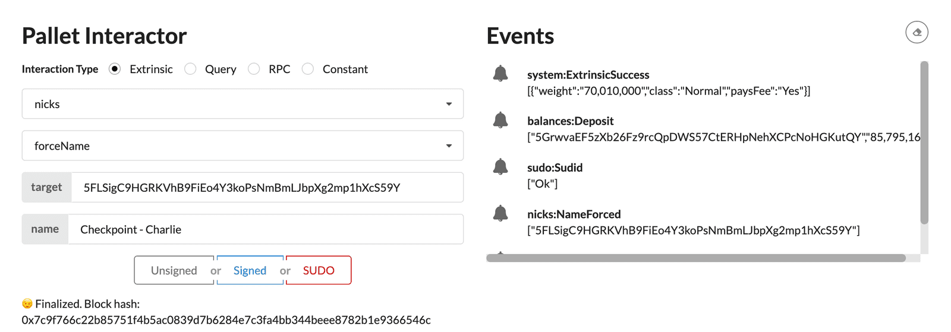Click the balances:Deposit event title
Screen dimensions: 951x332
pyautogui.click(x=570, y=121)
